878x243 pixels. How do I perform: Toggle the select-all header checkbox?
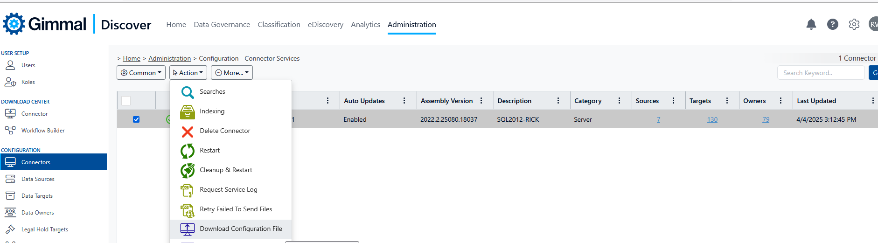[126, 101]
